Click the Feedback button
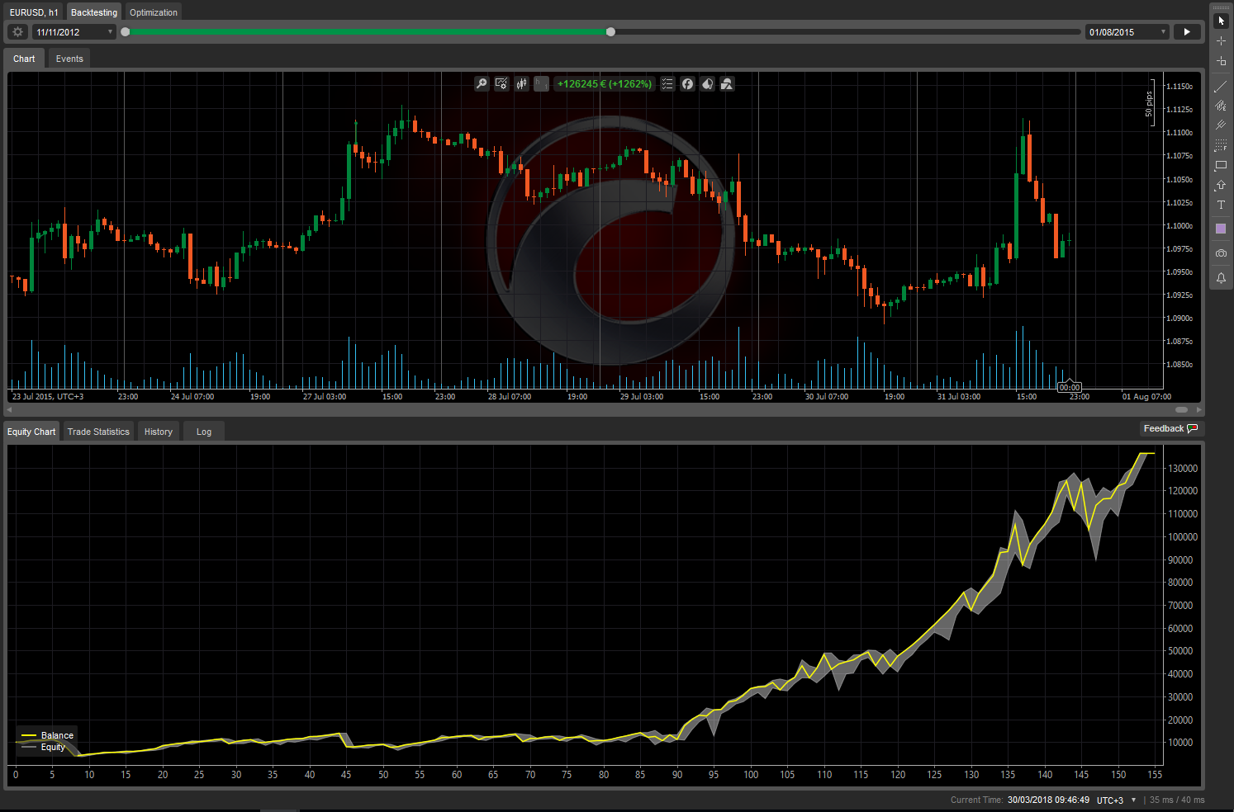Screen dimensions: 1234x812 pos(1170,428)
